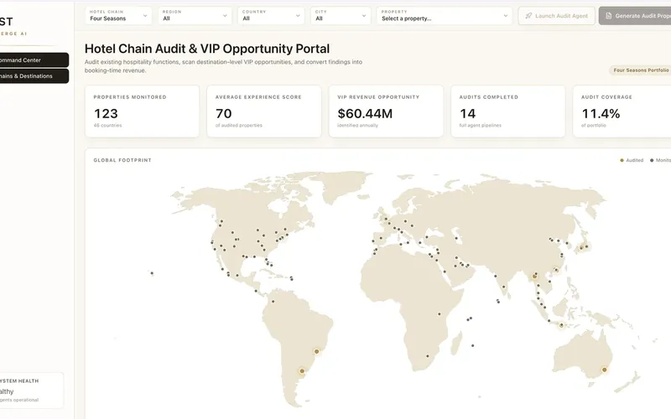Click the rocket icon on Launch Audit Agent
The width and height of the screenshot is (671, 419).
528,16
